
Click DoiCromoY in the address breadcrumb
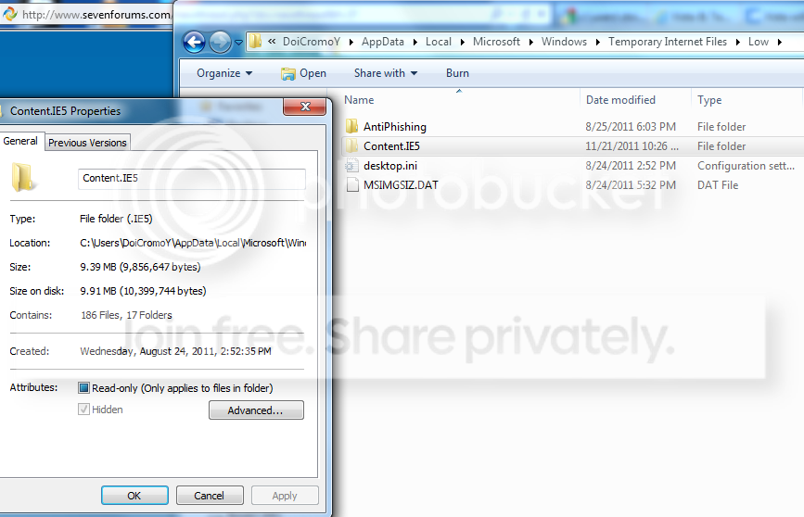pyautogui.click(x=312, y=42)
